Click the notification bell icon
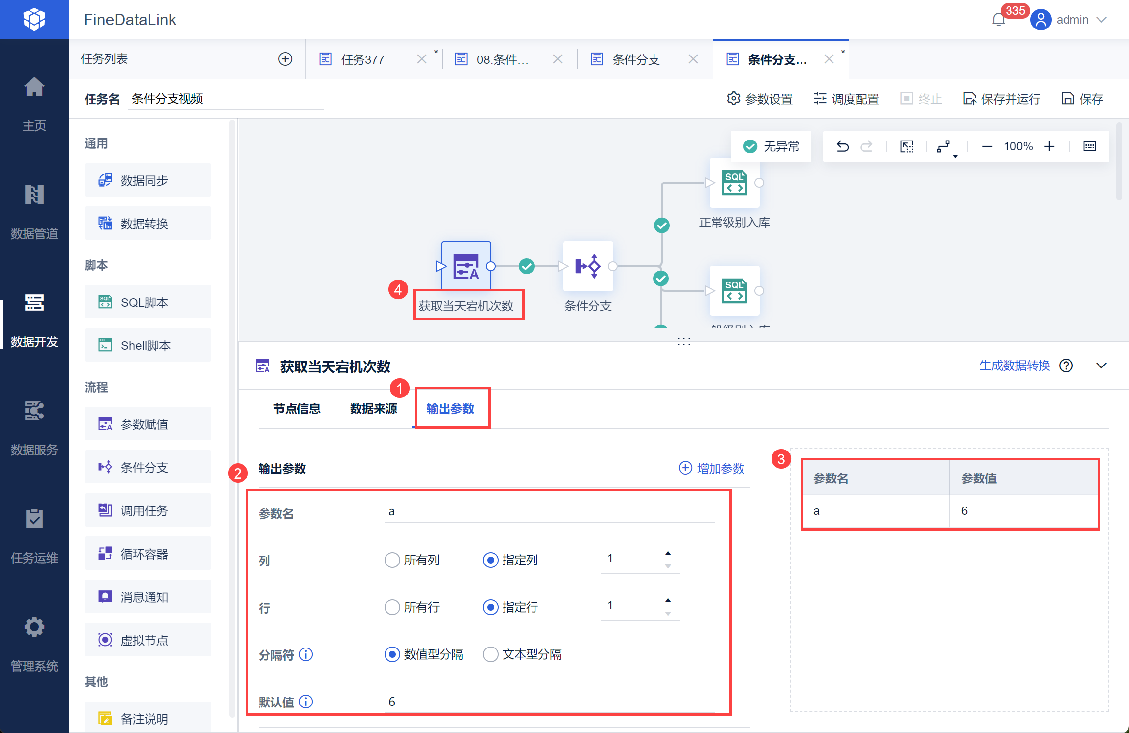 click(998, 20)
